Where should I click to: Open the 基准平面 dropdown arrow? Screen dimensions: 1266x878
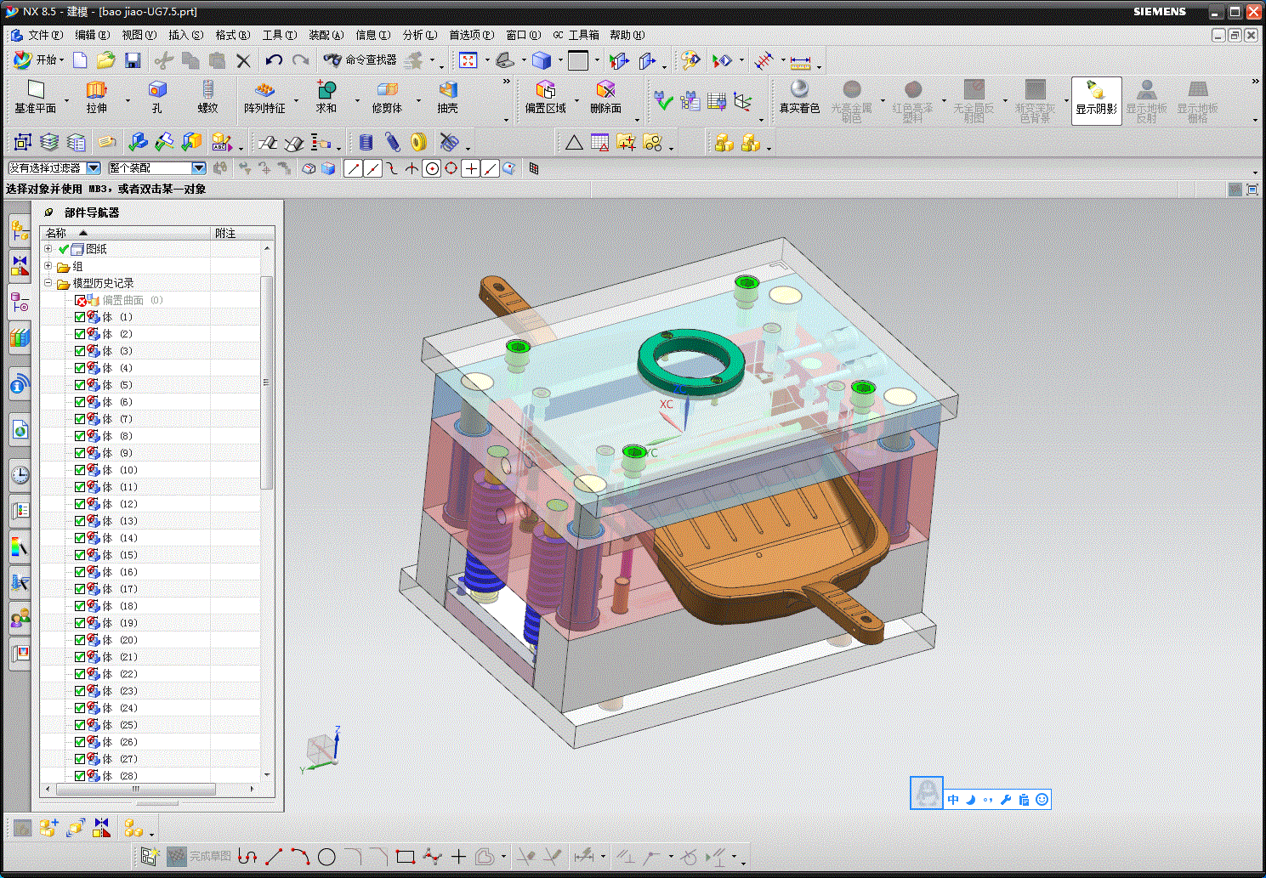tap(66, 101)
